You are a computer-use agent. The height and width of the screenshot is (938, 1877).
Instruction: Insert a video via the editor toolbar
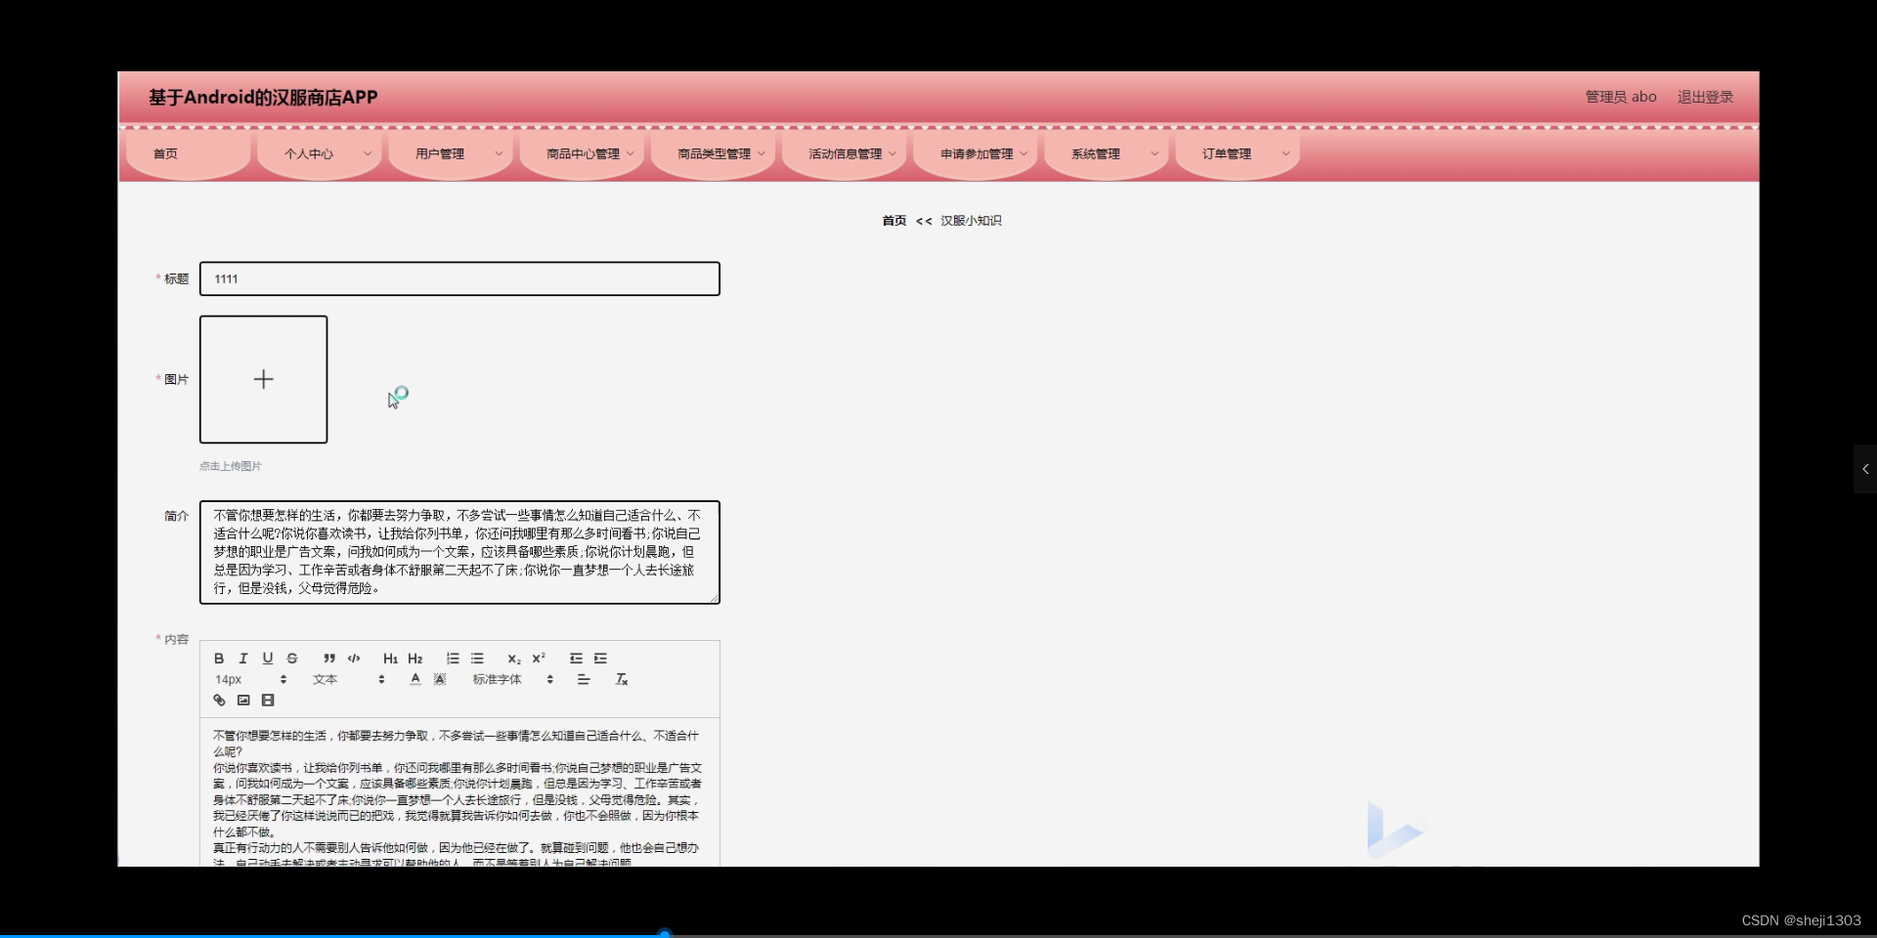pos(268,700)
